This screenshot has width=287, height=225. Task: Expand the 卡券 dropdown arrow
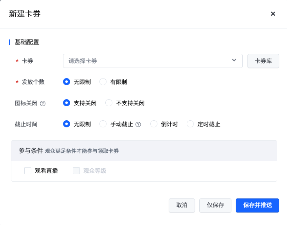click(x=234, y=60)
